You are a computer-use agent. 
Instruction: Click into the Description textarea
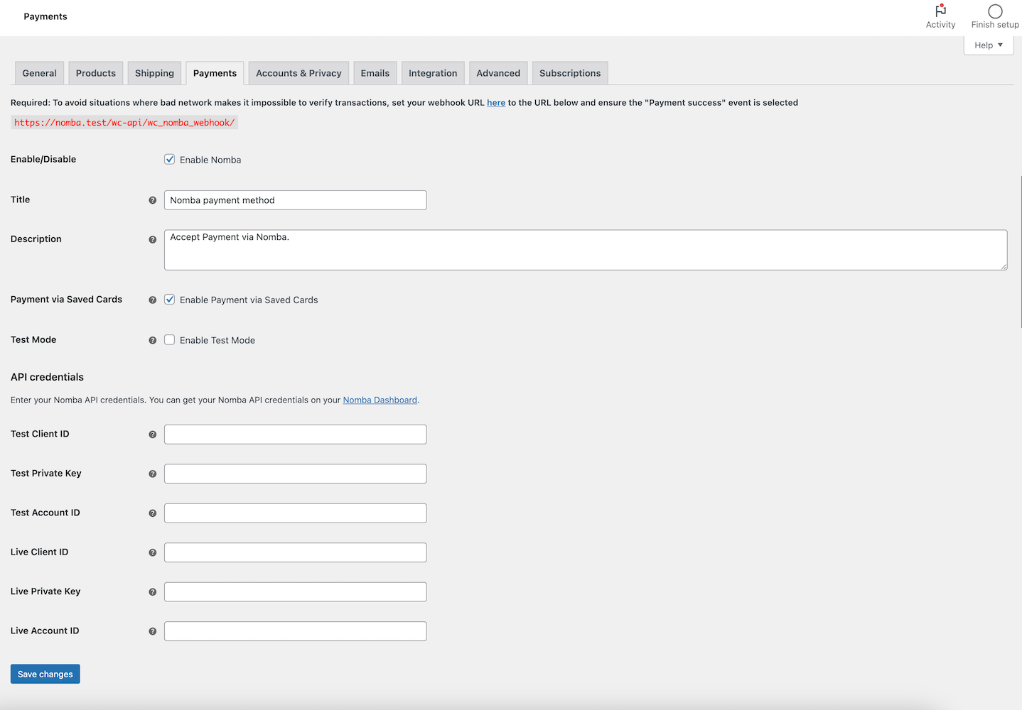pos(586,250)
